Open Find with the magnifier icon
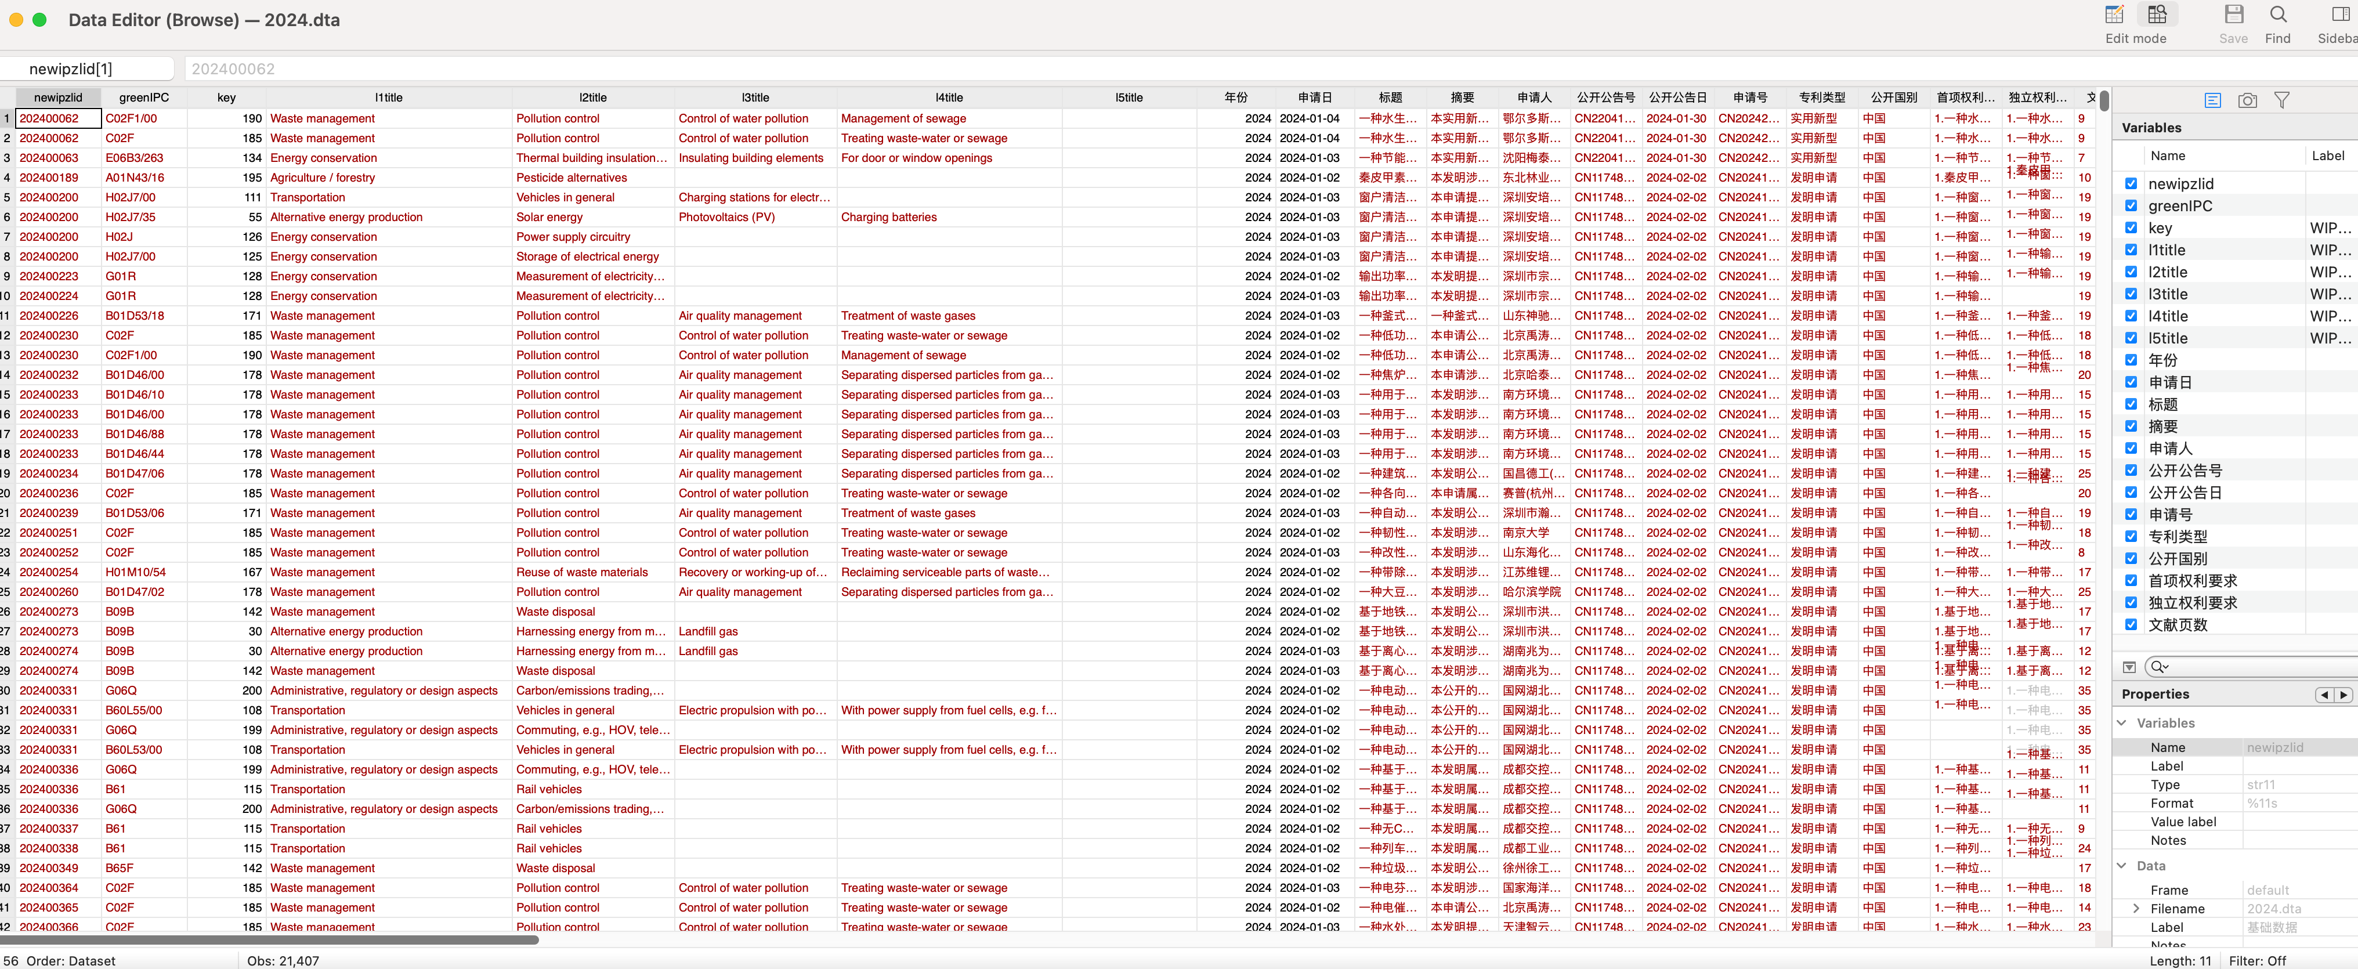2358x969 pixels. pos(2277,16)
